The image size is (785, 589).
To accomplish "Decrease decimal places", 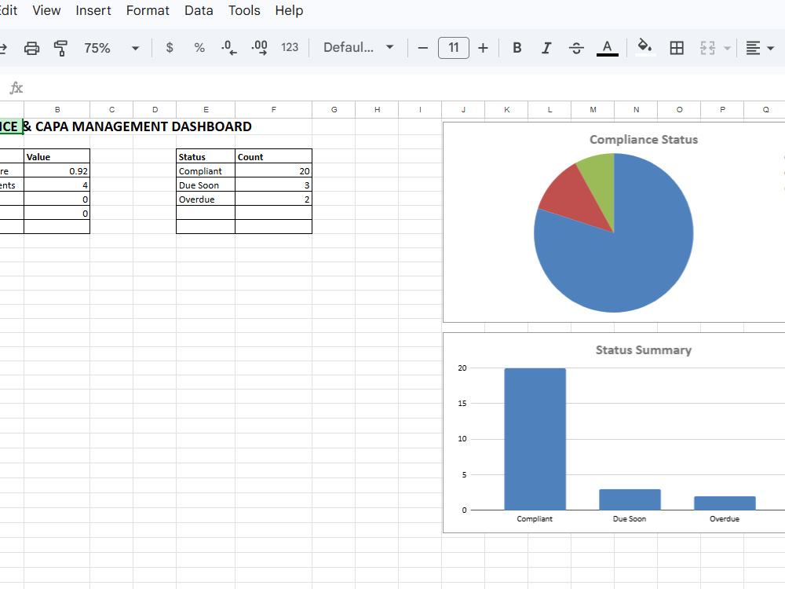I will point(228,48).
